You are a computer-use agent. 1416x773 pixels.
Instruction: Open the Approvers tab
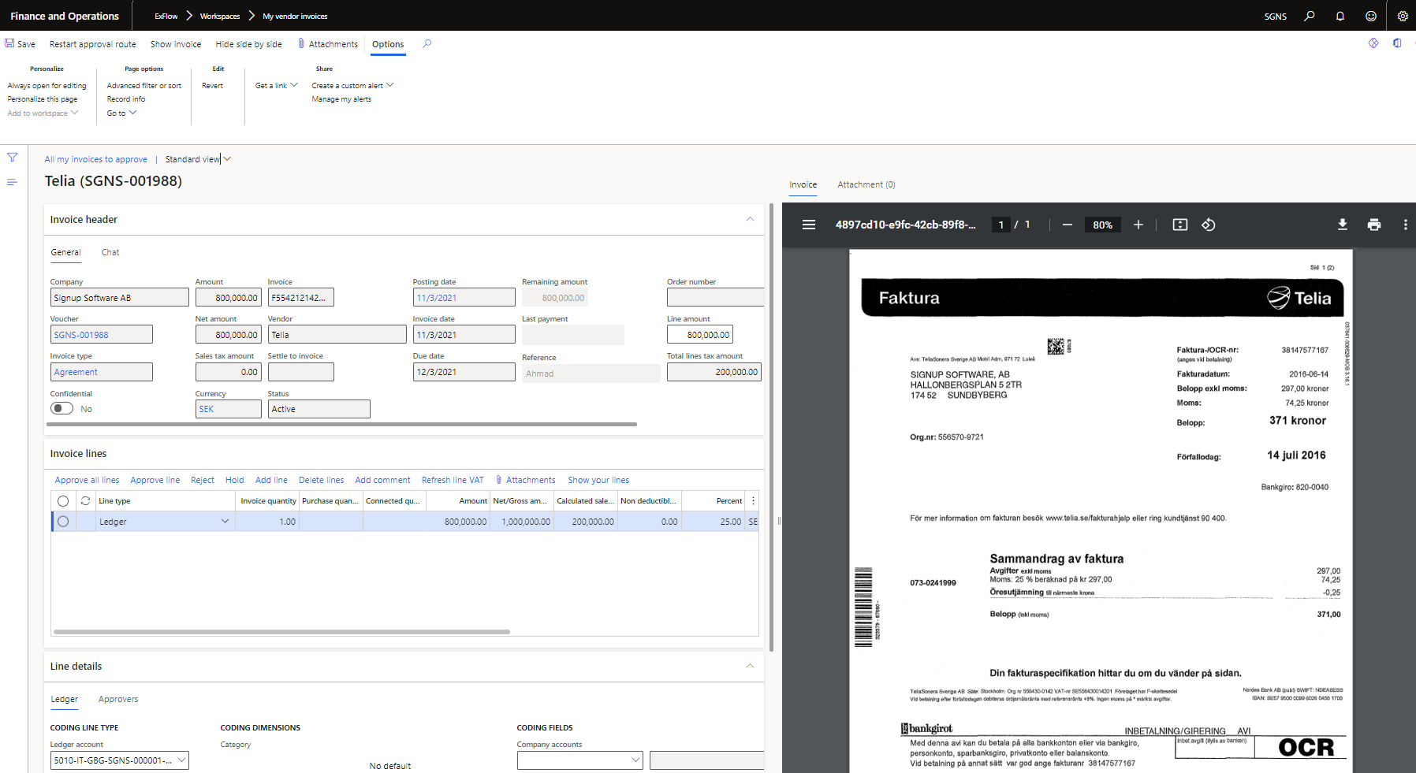coord(118,699)
